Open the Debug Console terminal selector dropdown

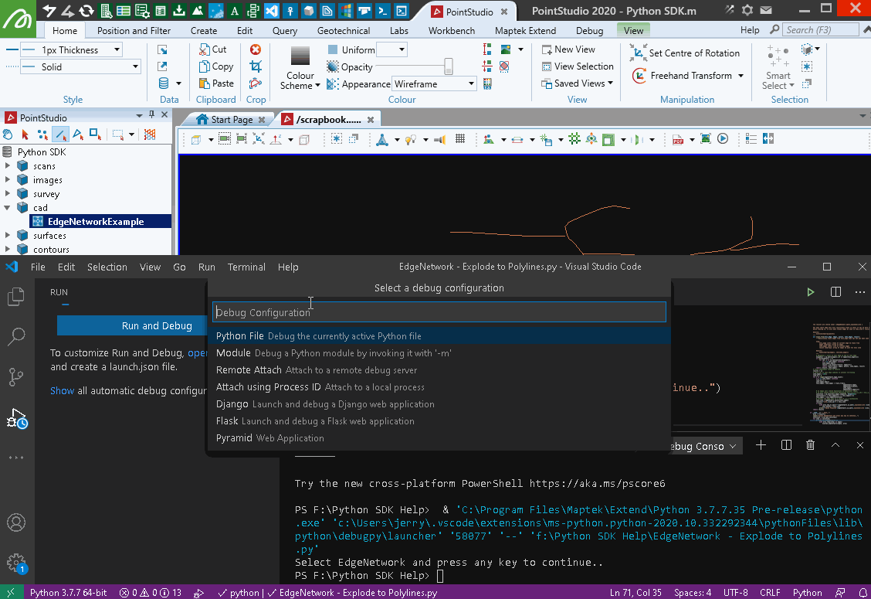point(706,446)
